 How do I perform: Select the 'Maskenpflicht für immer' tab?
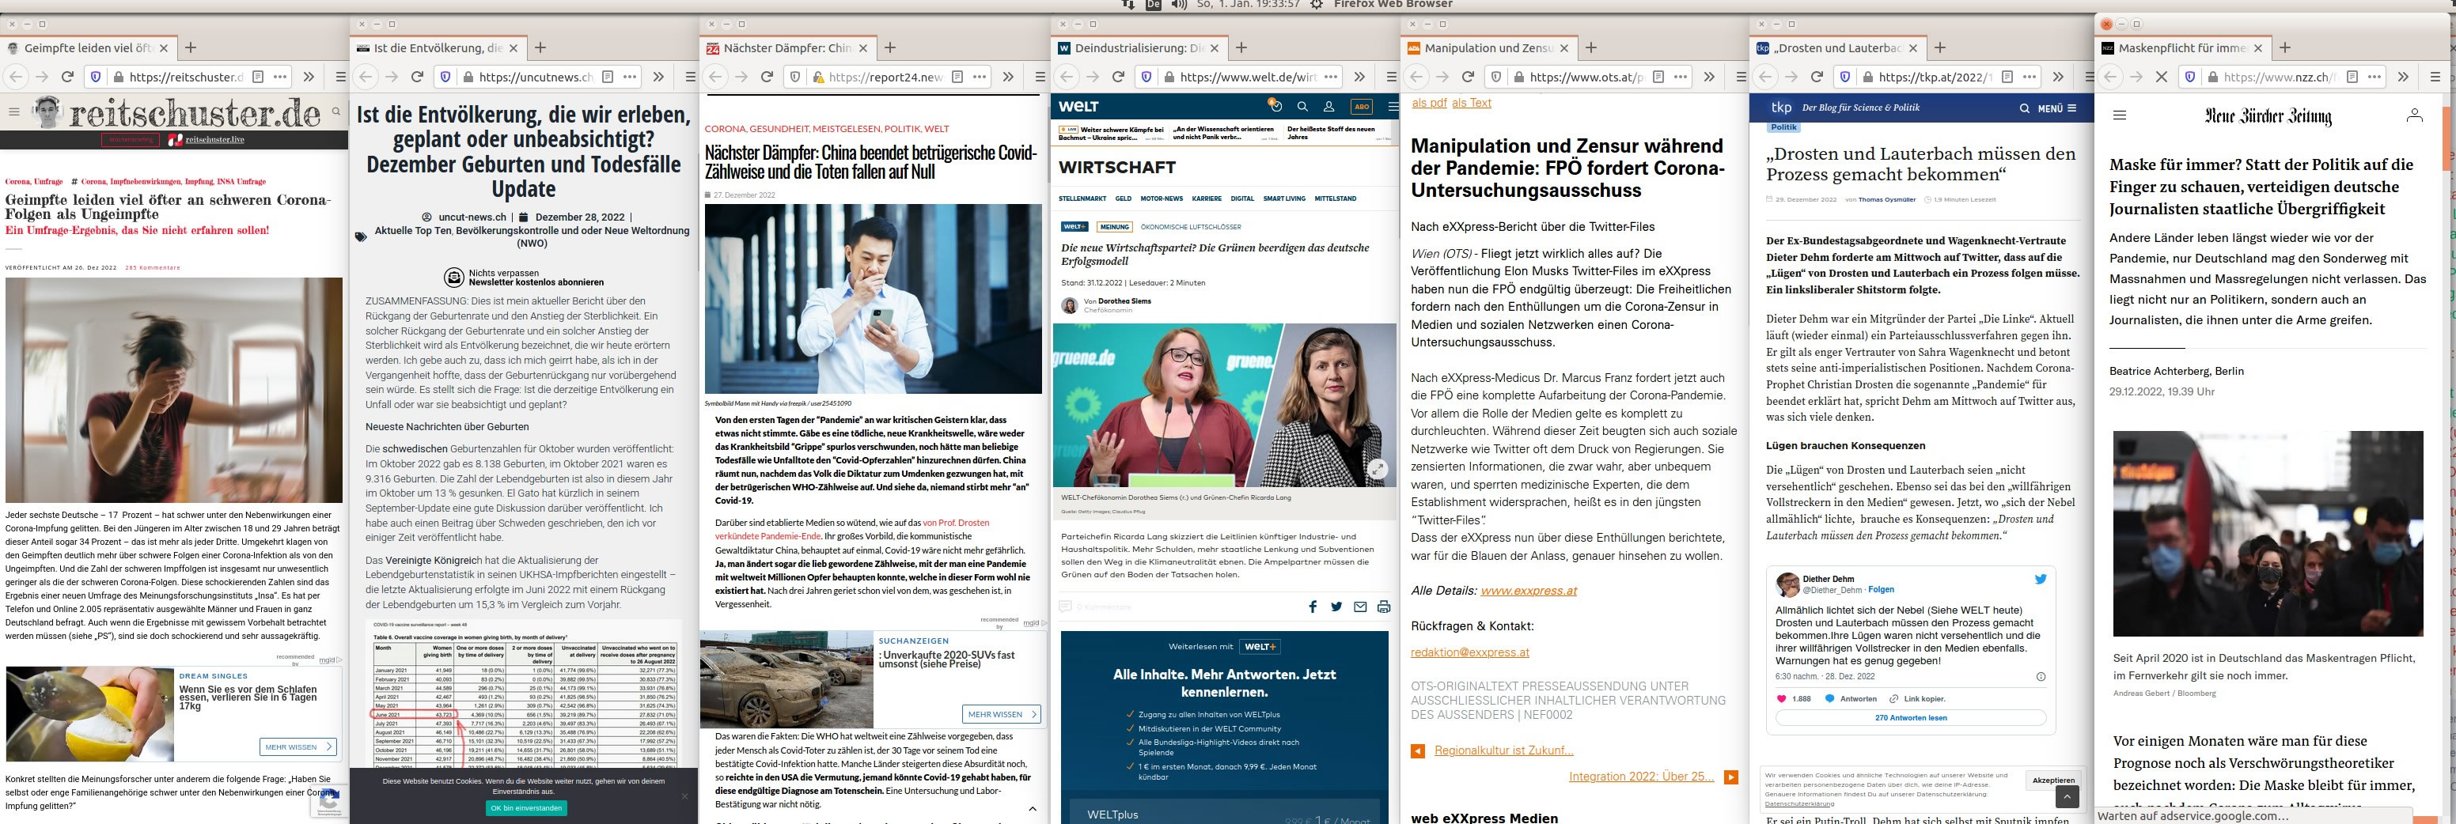[2181, 47]
